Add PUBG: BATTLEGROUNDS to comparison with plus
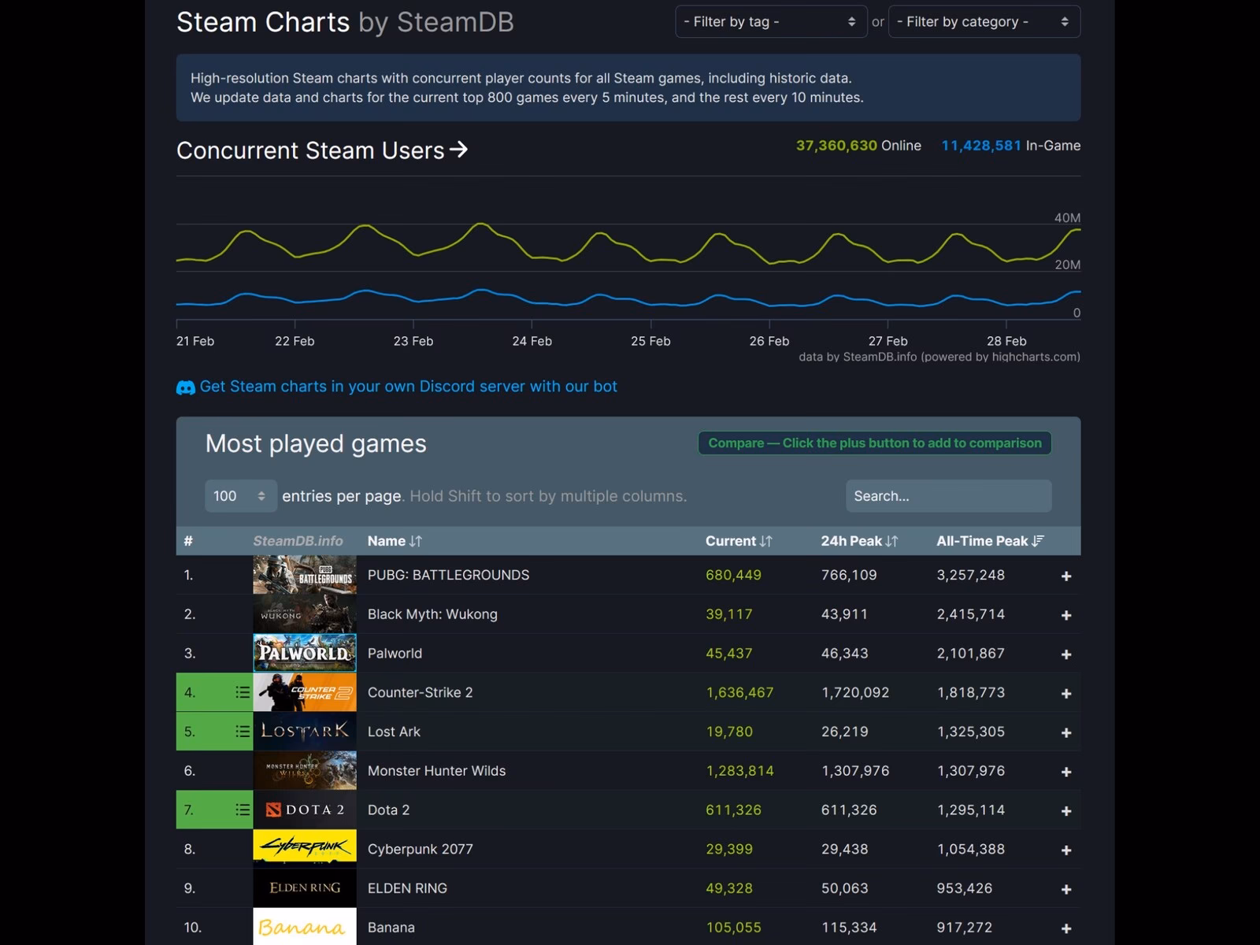 pyautogui.click(x=1066, y=576)
